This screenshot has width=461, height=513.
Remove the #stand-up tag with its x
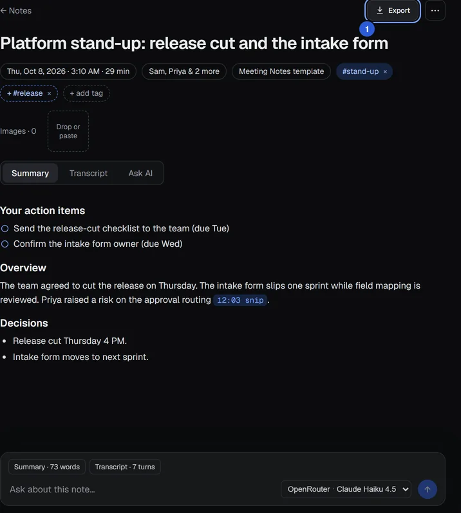385,71
